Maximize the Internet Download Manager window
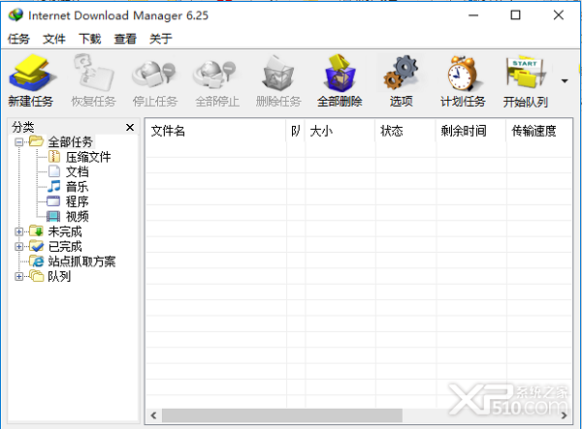The height and width of the screenshot is (429, 582). pos(515,15)
